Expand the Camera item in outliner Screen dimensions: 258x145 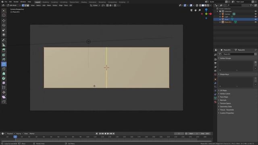(x=220, y=14)
